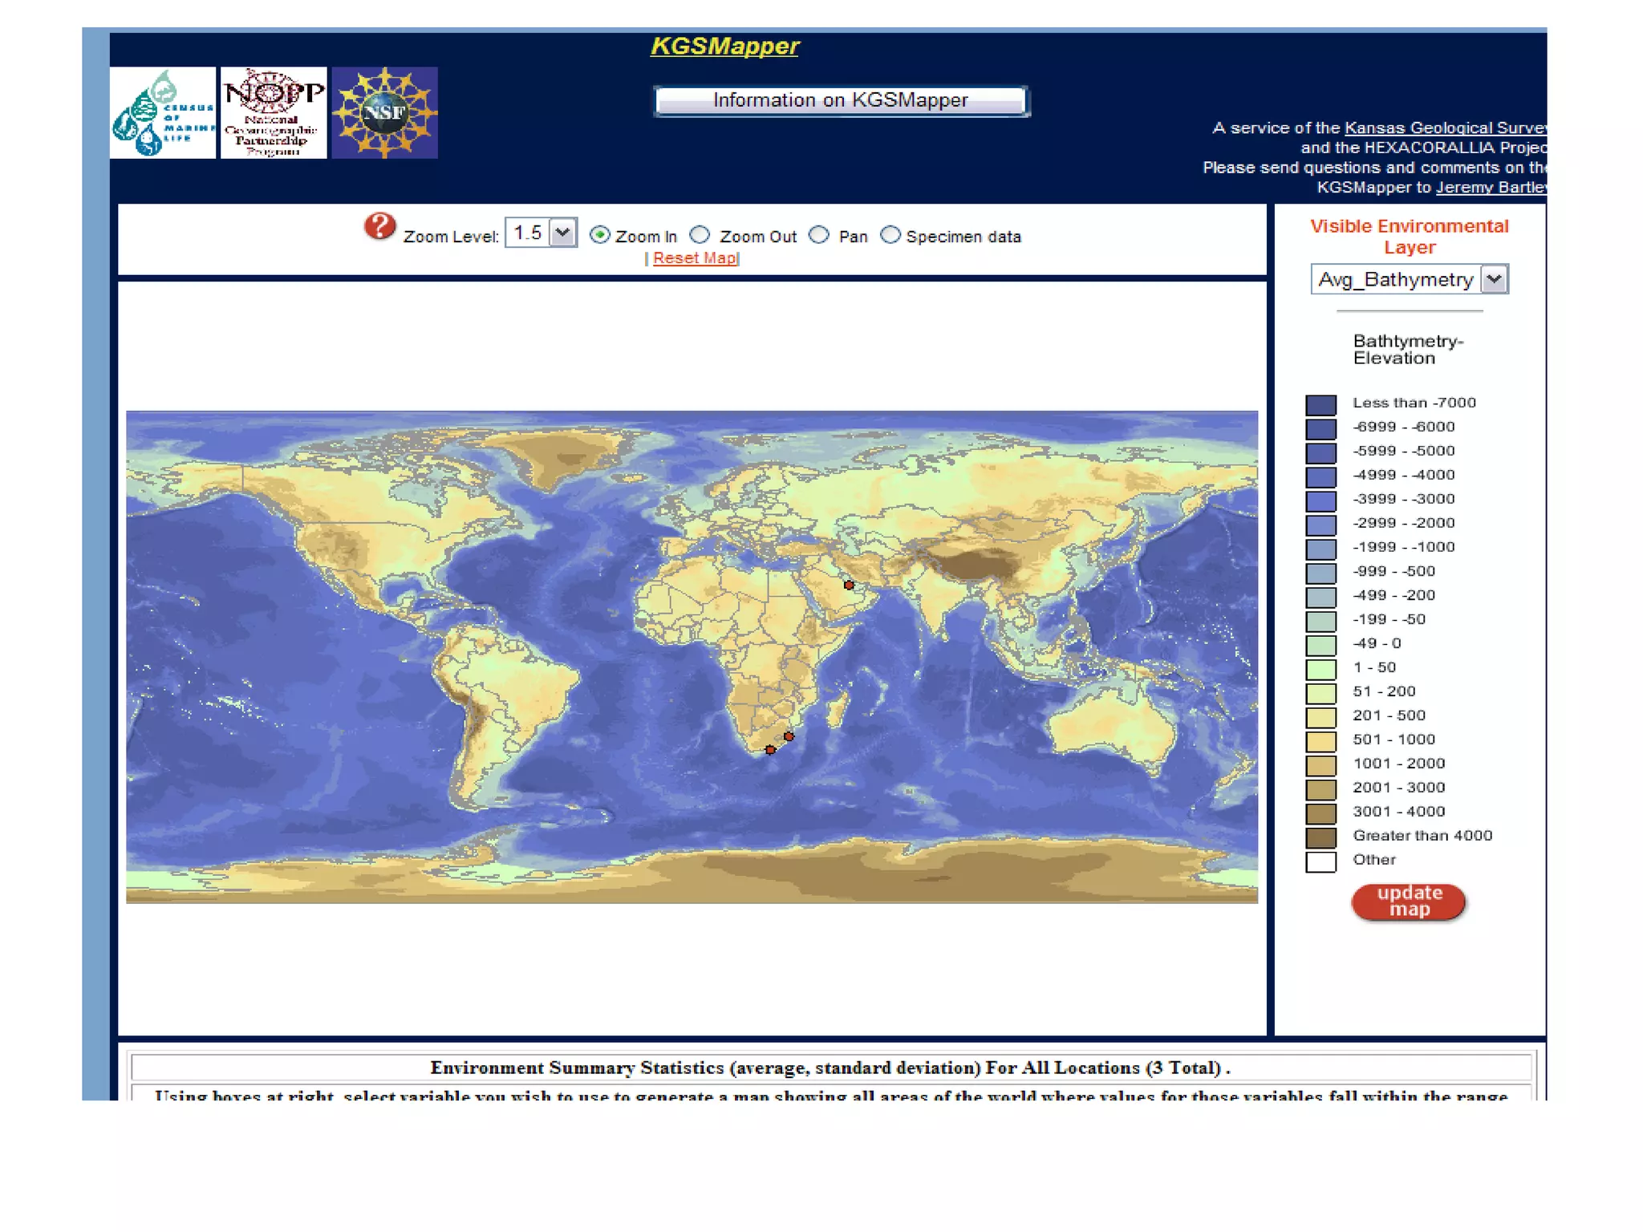This screenshot has width=1643, height=1232.
Task: Click the red question mark help icon
Action: 379,226
